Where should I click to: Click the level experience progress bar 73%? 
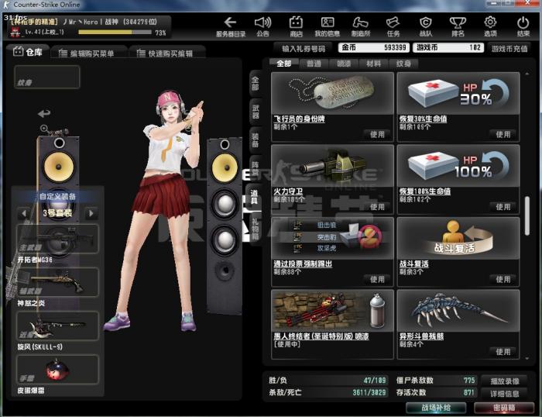point(115,33)
